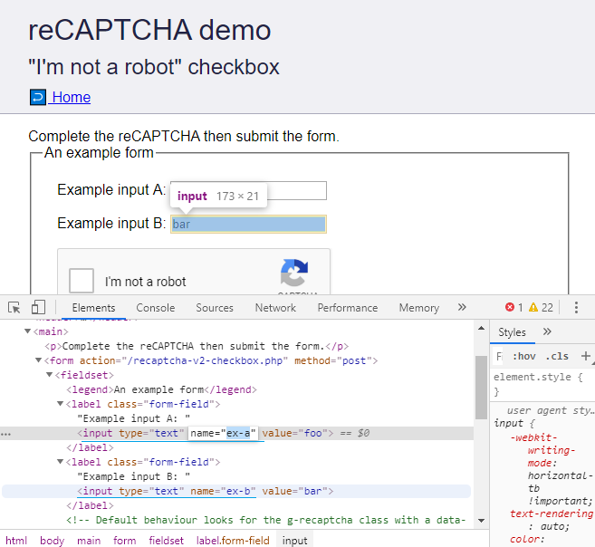Toggle the .cls class editor

[557, 356]
